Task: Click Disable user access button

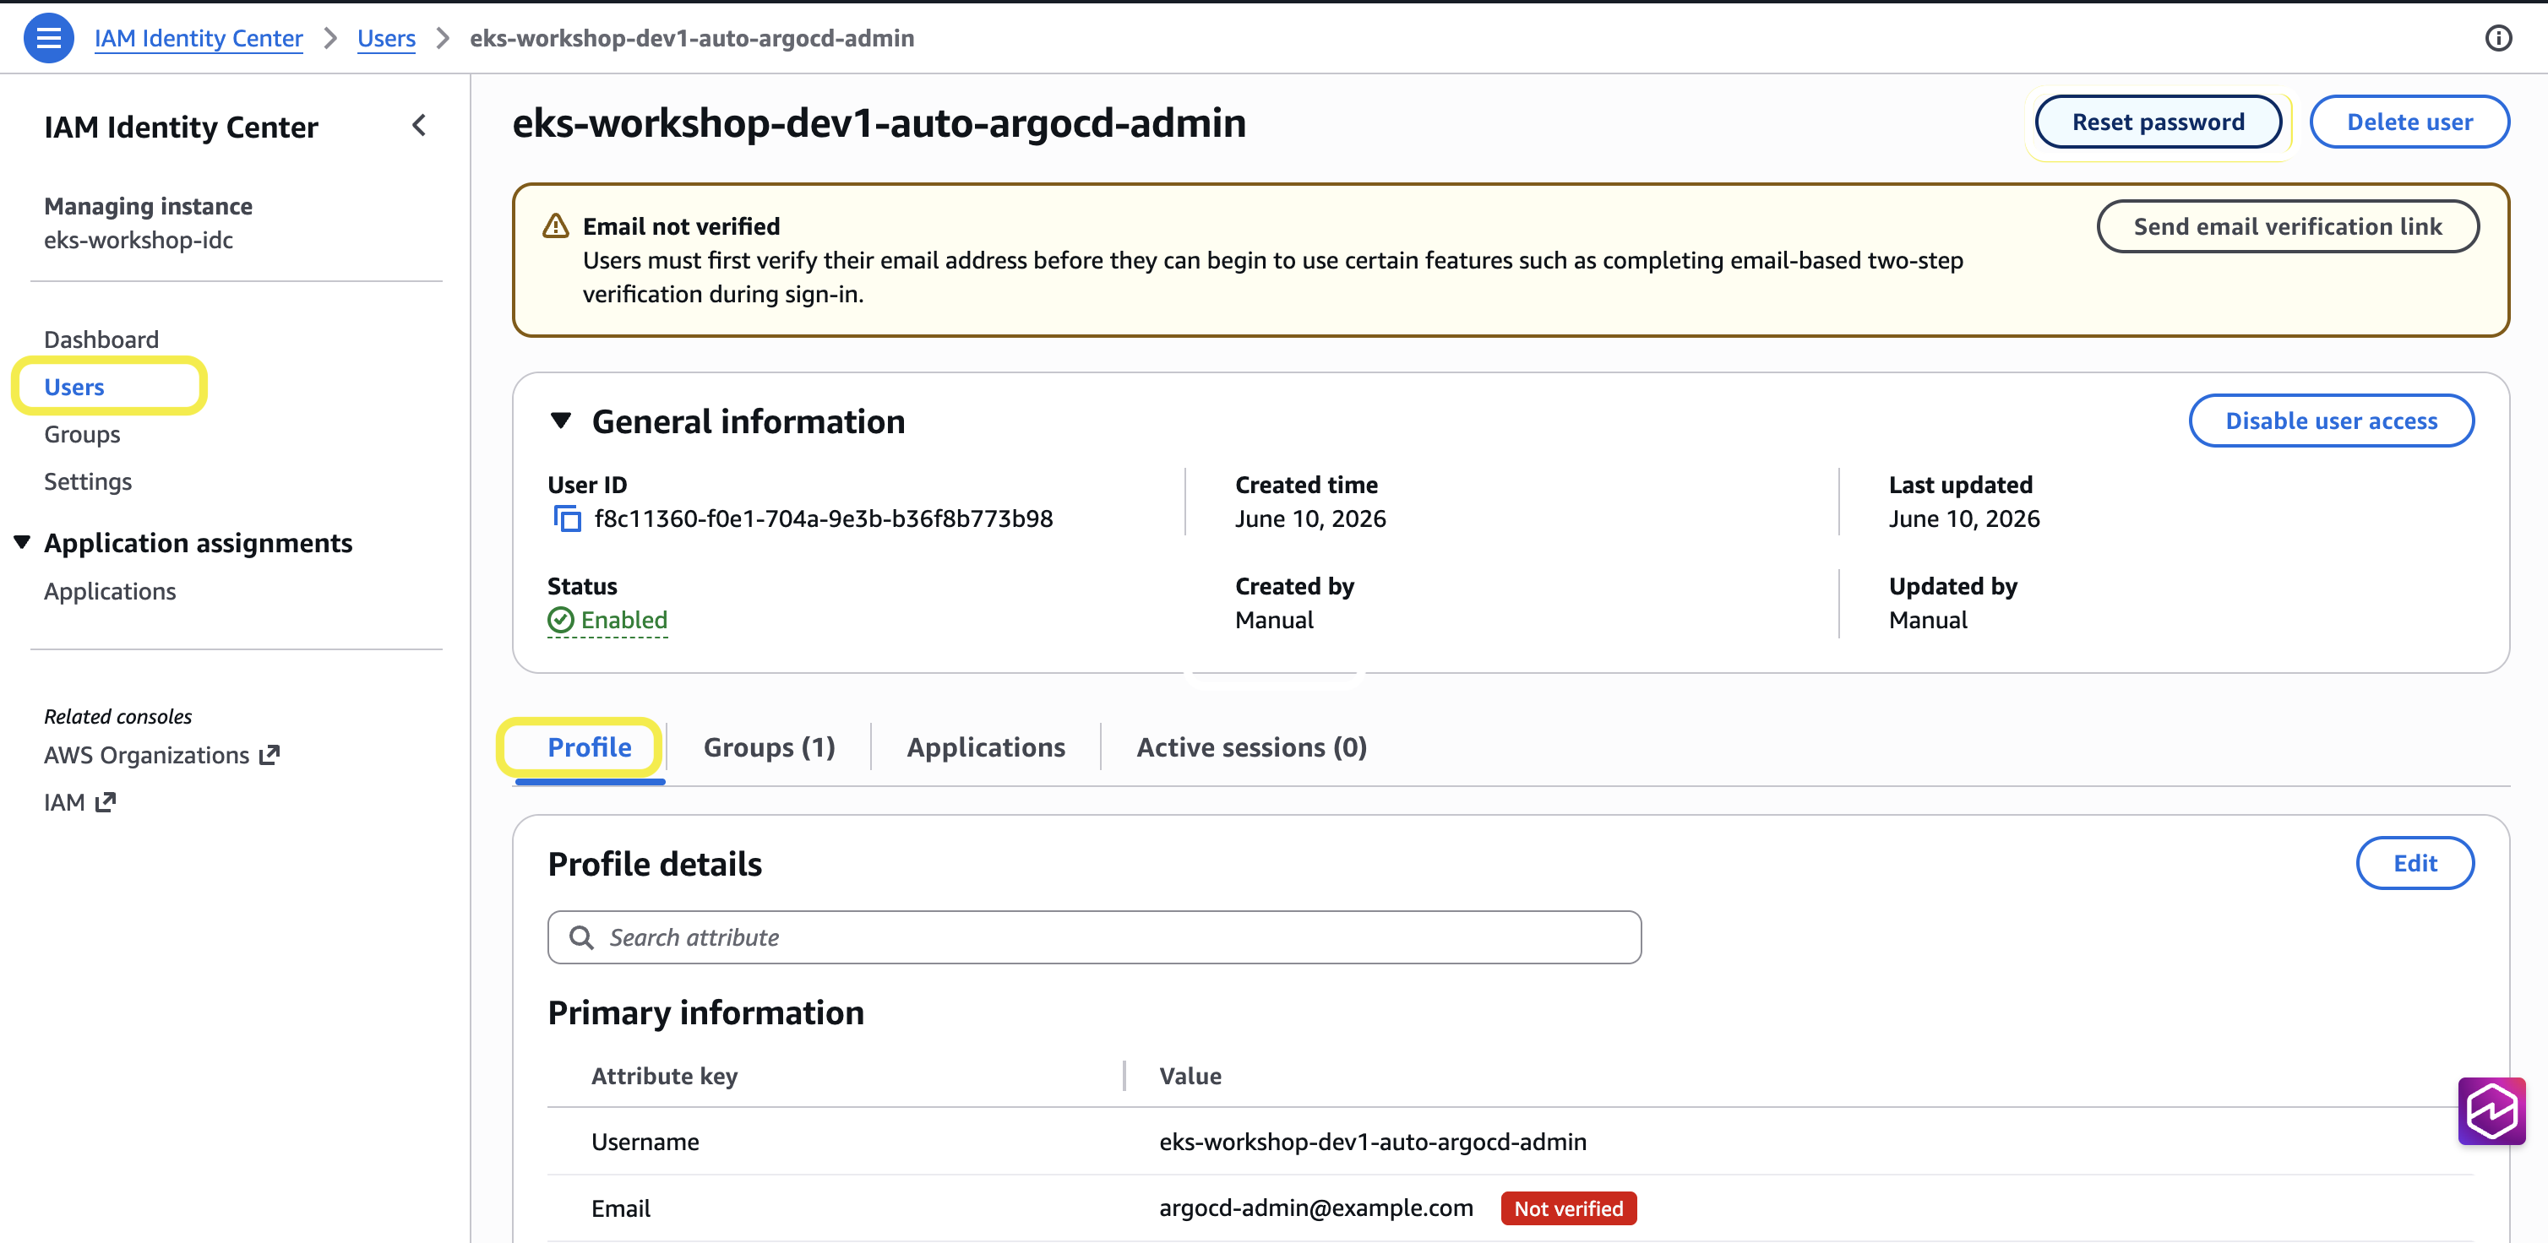Action: pos(2330,421)
